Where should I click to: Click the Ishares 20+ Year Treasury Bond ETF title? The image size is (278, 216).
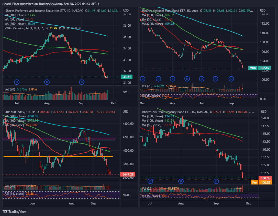point(166,112)
